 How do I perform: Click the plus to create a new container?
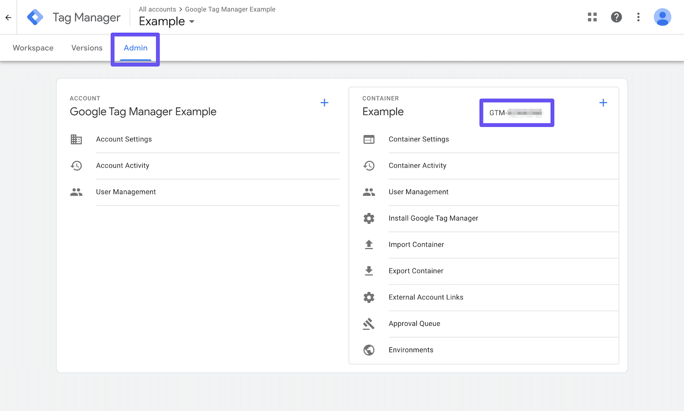coord(603,103)
